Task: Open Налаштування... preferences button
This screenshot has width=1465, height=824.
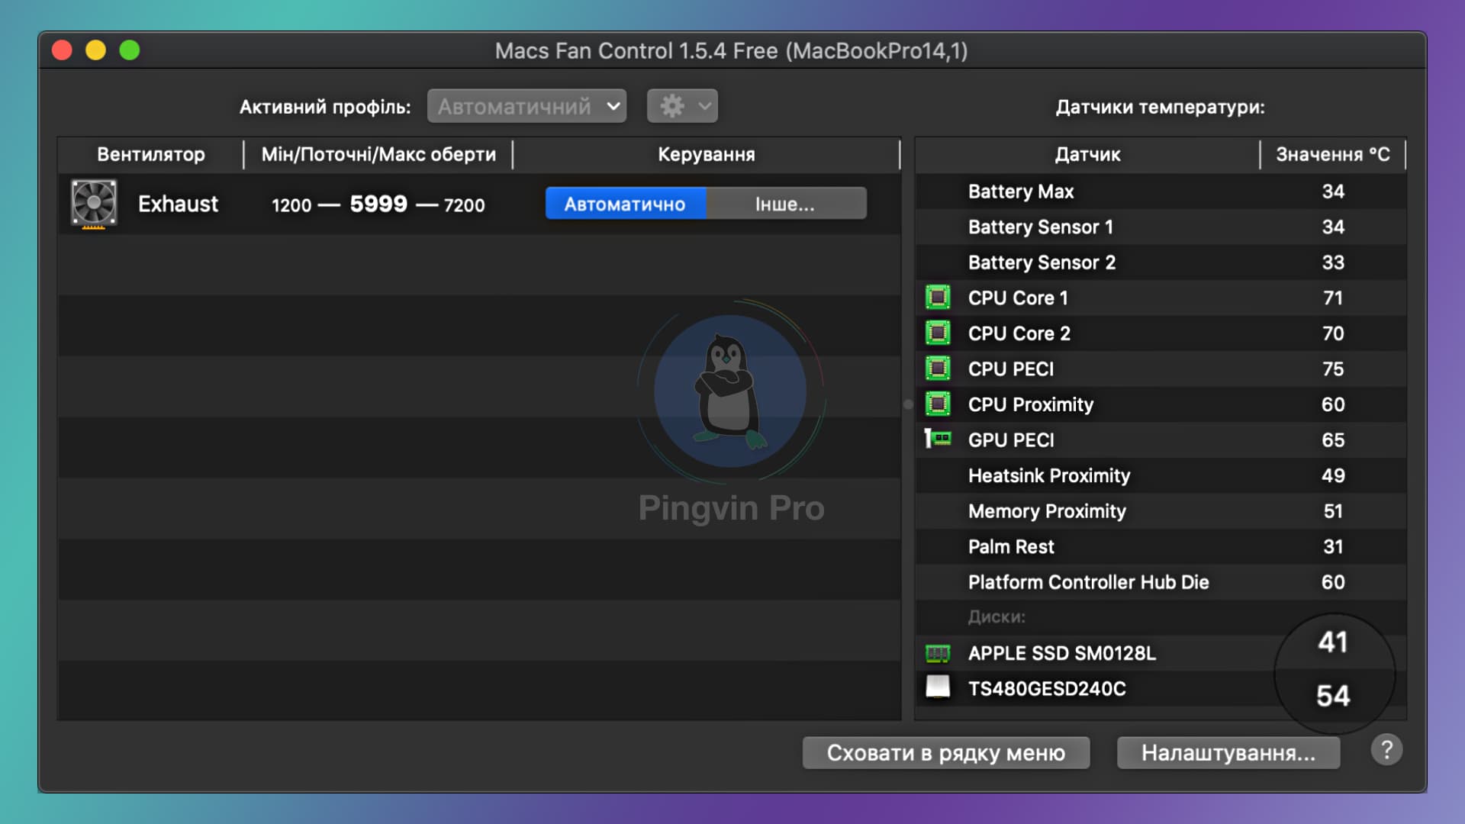Action: click(x=1228, y=753)
